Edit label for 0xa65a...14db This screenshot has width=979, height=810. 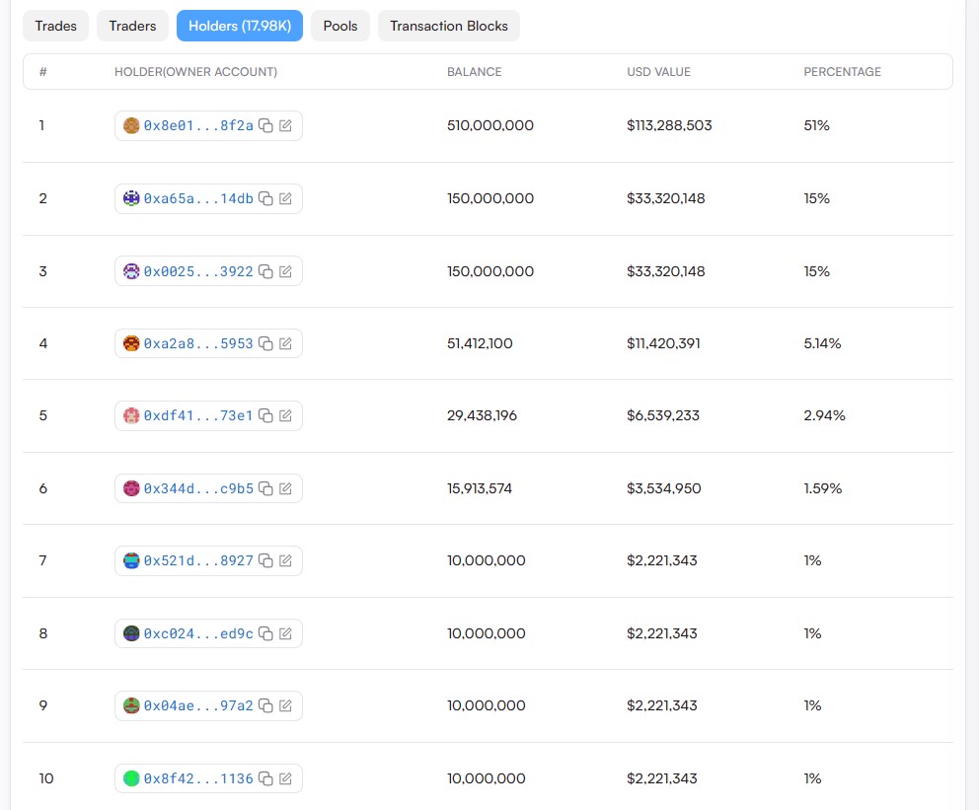tap(285, 198)
